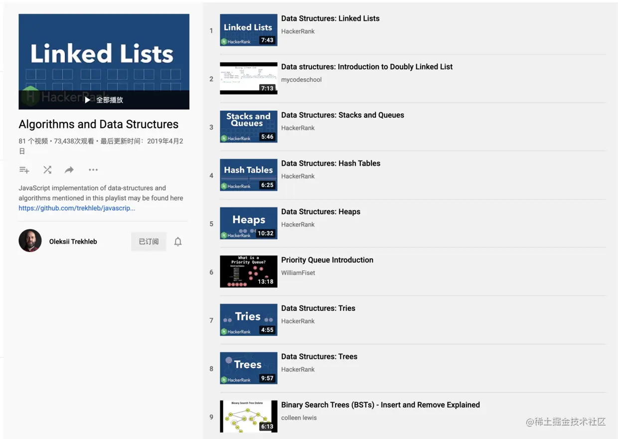The height and width of the screenshot is (439, 618).
Task: Open the Doubly Linked List 7:13 thumbnail
Action: click(249, 78)
